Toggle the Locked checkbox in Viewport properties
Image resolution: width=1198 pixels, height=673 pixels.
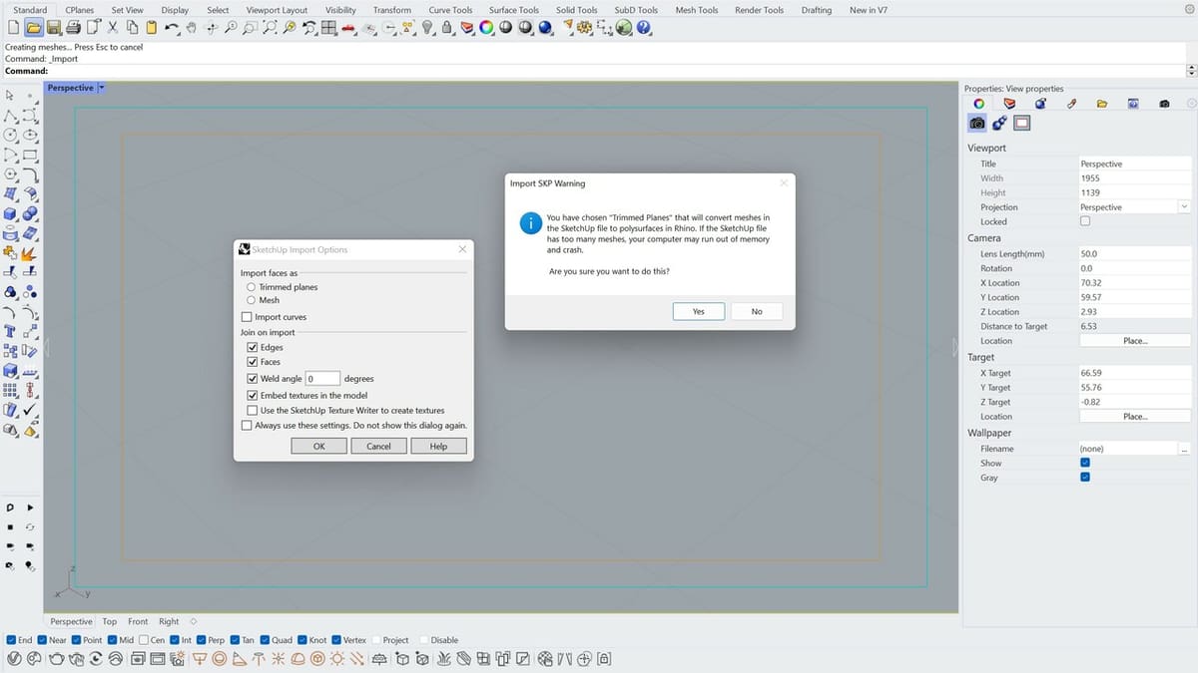pos(1085,221)
